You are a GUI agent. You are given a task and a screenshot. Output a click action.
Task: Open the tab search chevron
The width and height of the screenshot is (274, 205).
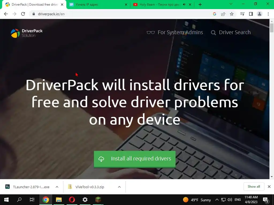pos(231,4)
